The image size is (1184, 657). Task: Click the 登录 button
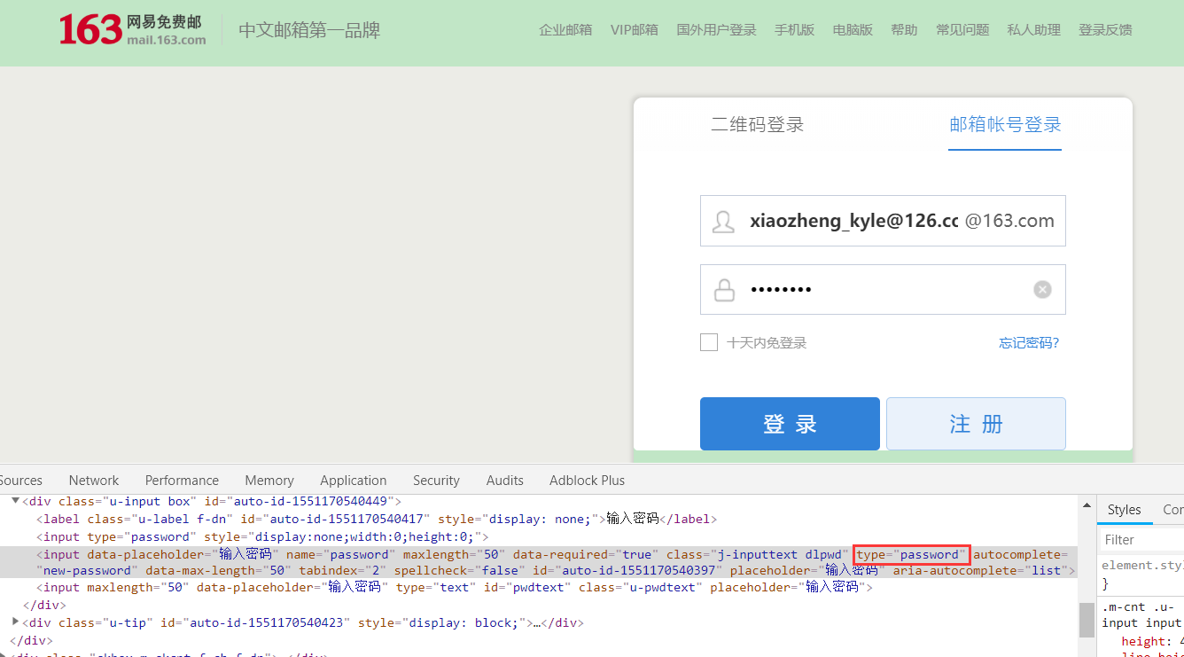point(790,424)
